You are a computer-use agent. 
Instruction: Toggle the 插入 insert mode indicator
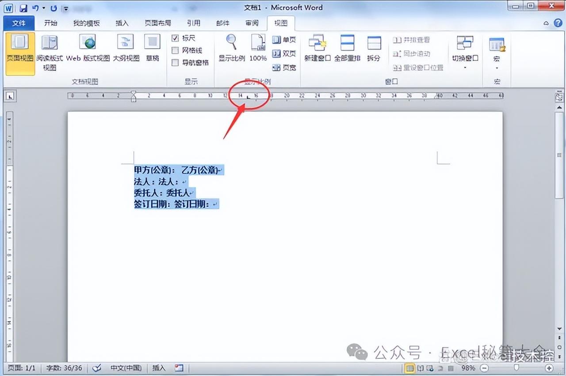point(159,368)
